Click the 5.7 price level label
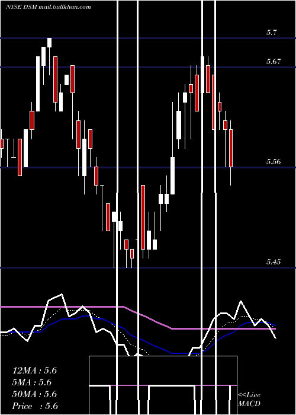296x415 pixels. point(271,33)
